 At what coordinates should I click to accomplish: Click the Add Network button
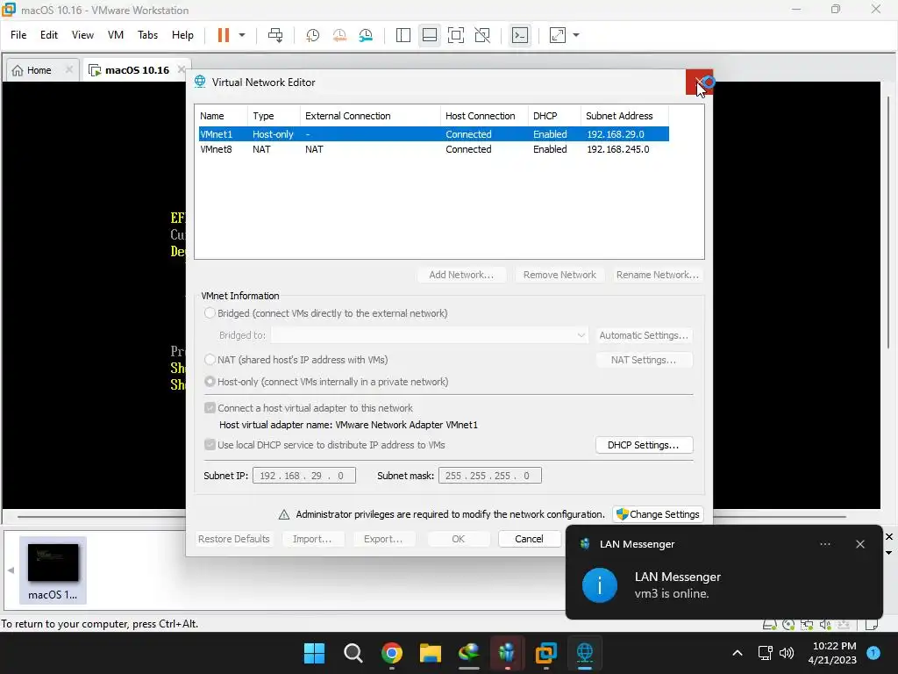[x=461, y=275]
